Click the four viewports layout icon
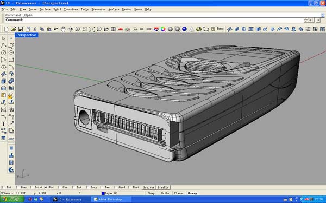The height and width of the screenshot is (203, 326). (x=113, y=29)
